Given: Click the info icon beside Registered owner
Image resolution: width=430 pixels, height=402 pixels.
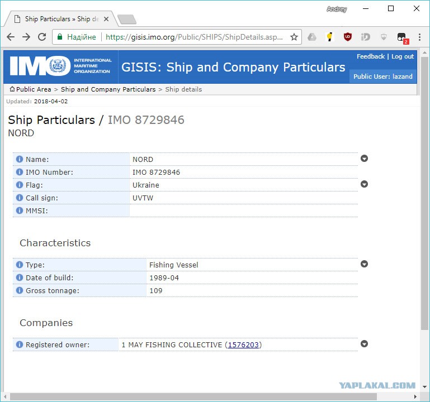Looking at the screenshot, I should click(20, 344).
